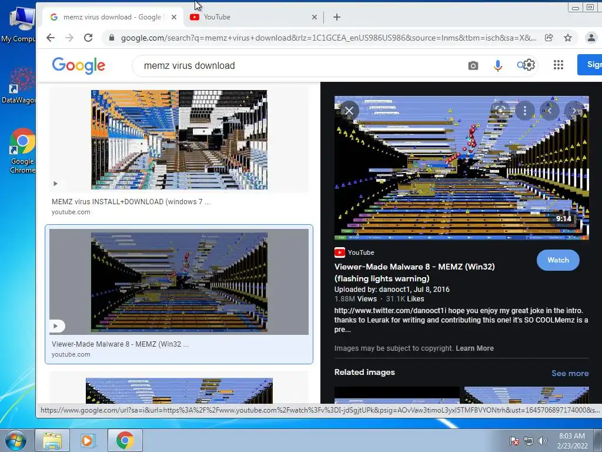Close the image preview panel
The width and height of the screenshot is (602, 452).
tap(349, 111)
